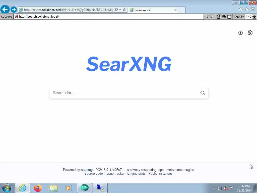Click the IE address bar search magnifier
This screenshot has width=257, height=193.
(116, 10)
